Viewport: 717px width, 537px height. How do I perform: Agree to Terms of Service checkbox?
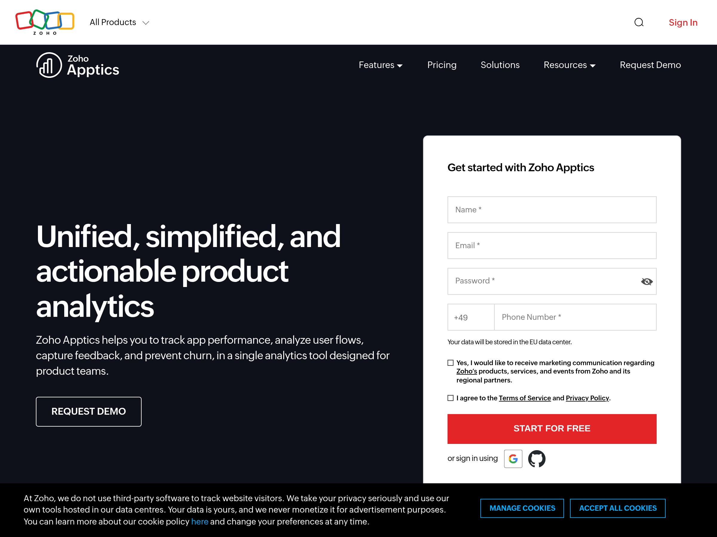pos(451,398)
